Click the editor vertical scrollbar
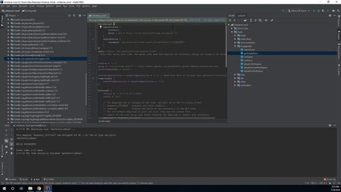Viewport: 341px width, 192px height. pyautogui.click(x=226, y=46)
